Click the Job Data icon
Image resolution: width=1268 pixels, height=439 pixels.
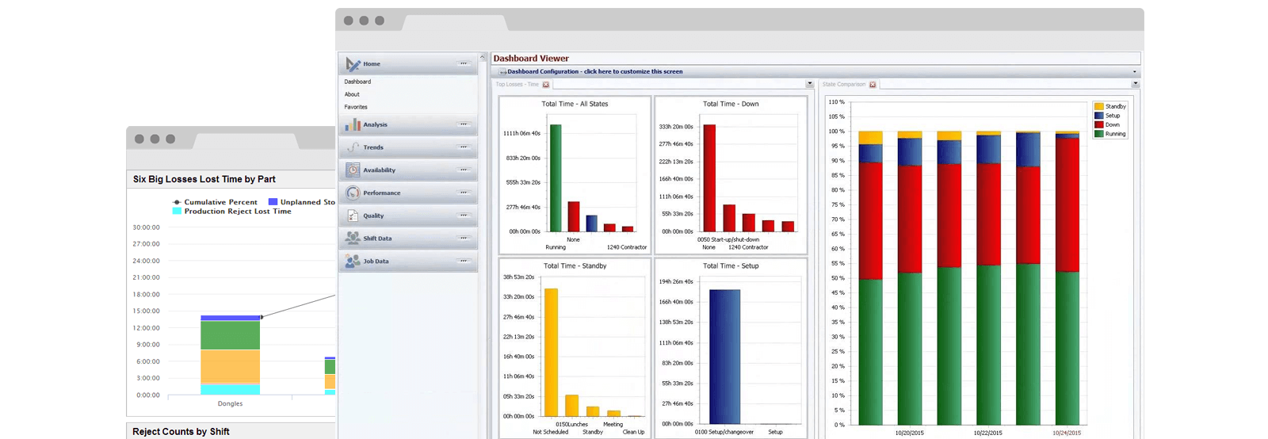point(353,261)
